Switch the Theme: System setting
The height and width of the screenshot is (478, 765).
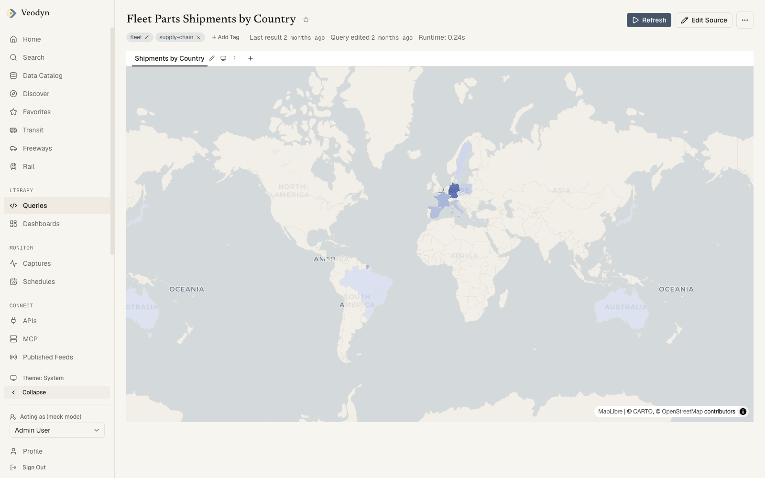(x=57, y=378)
